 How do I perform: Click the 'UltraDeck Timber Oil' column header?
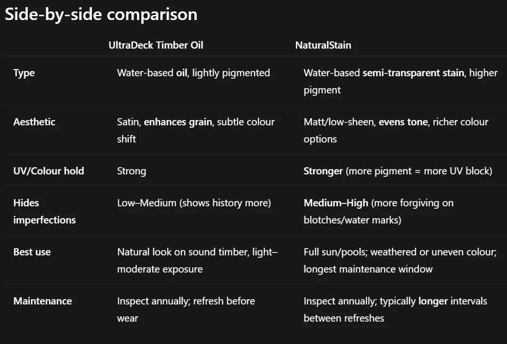click(x=156, y=45)
